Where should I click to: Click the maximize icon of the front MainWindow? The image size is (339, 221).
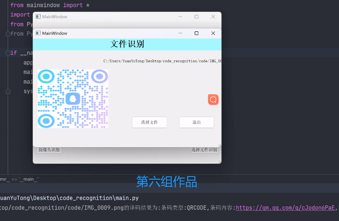(196, 33)
